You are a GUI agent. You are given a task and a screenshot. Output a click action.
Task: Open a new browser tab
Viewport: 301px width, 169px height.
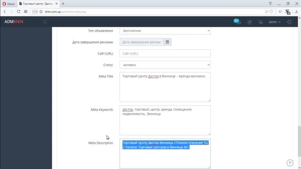63,4
